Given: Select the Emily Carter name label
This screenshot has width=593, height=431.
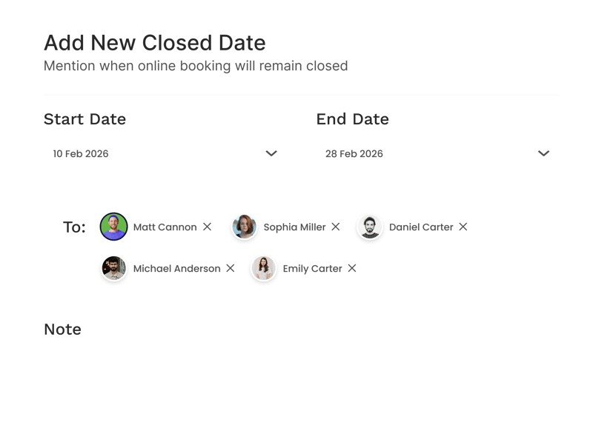Looking at the screenshot, I should click(x=312, y=269).
